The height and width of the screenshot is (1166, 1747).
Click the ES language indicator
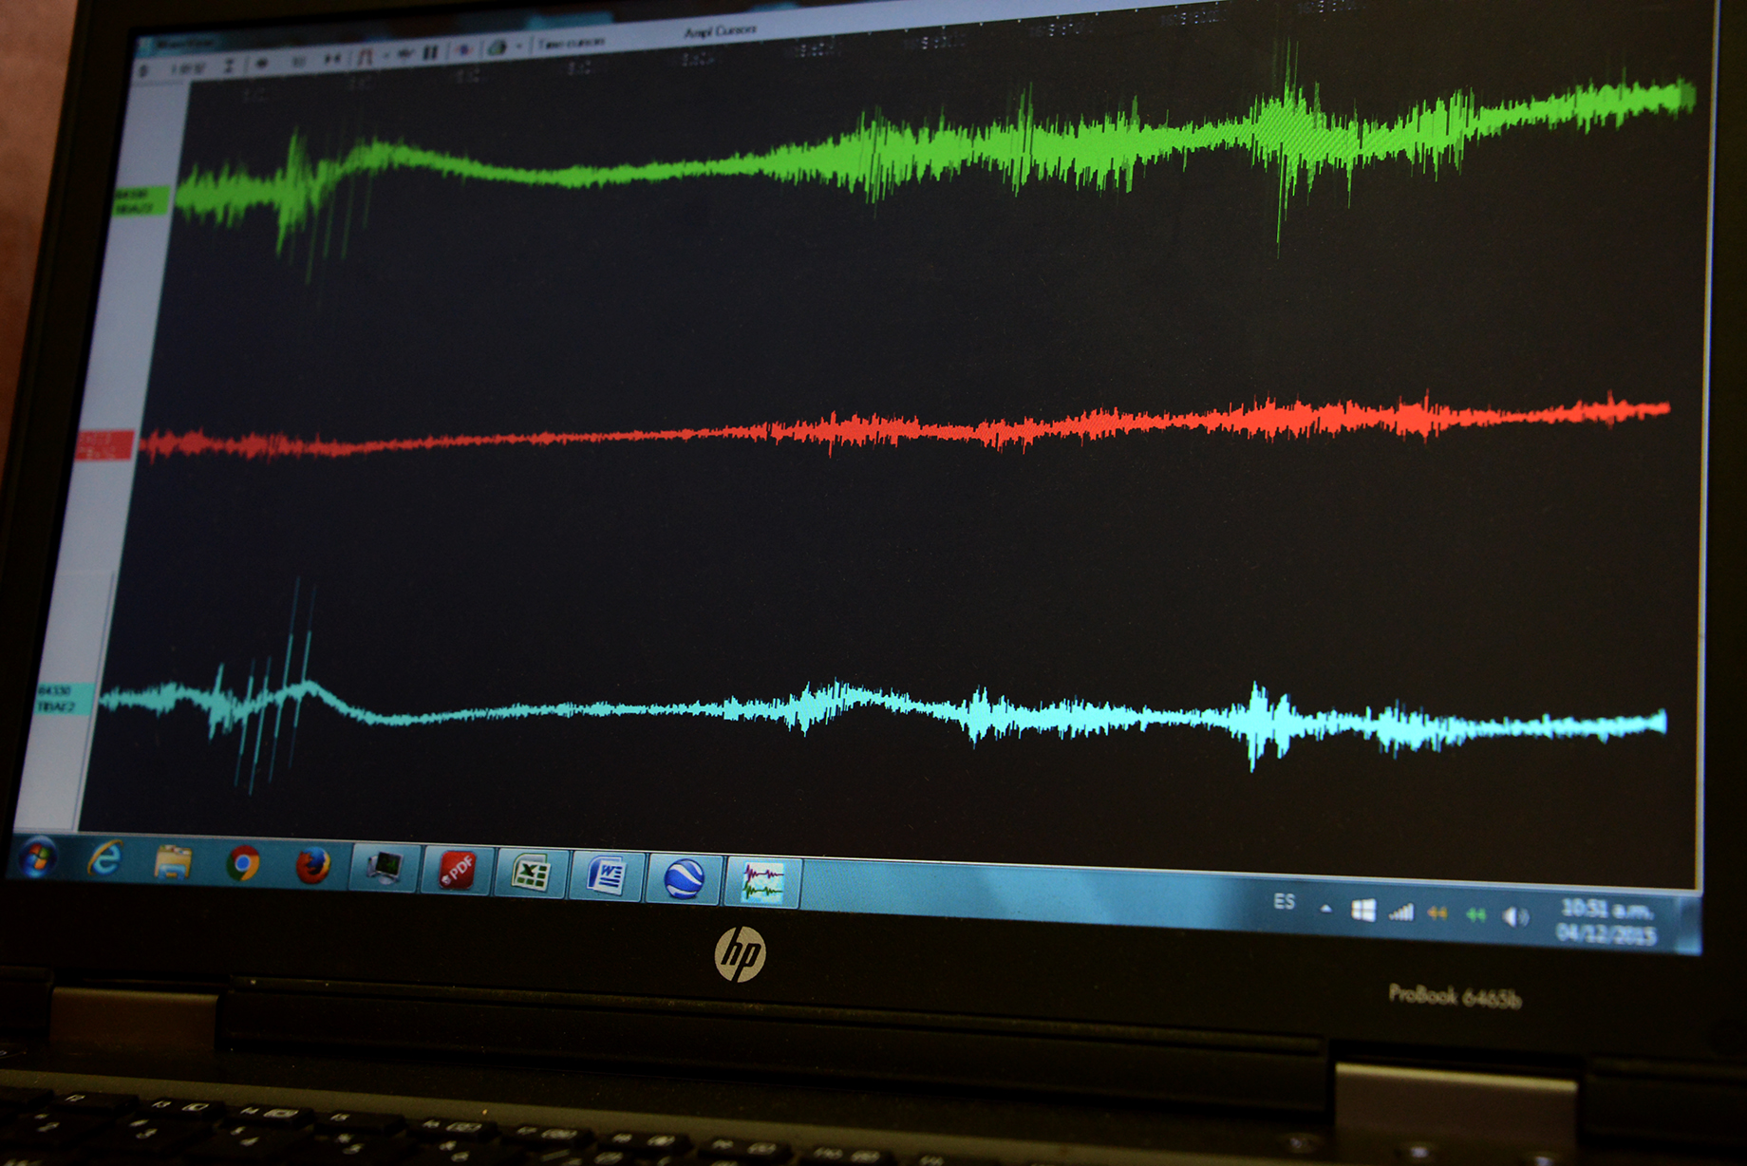[1284, 901]
